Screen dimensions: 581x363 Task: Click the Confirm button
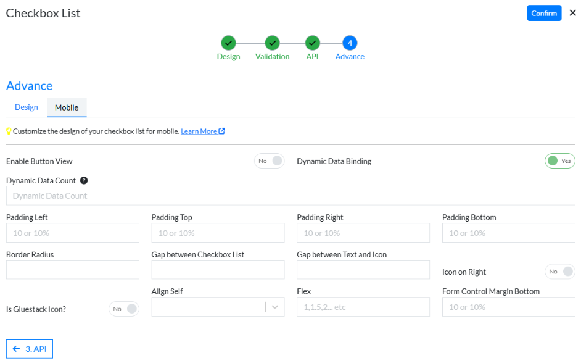544,13
